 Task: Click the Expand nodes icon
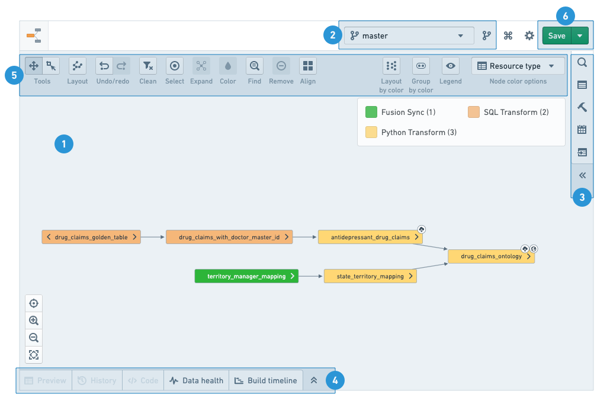click(201, 66)
